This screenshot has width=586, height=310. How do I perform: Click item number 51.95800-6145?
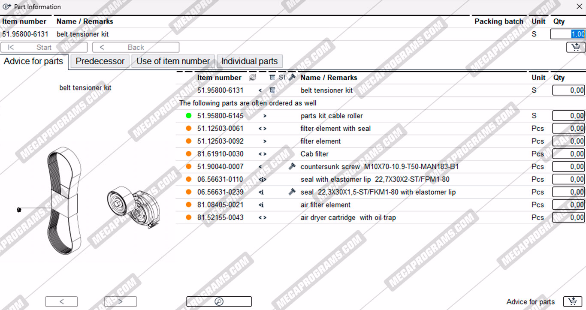(221, 116)
